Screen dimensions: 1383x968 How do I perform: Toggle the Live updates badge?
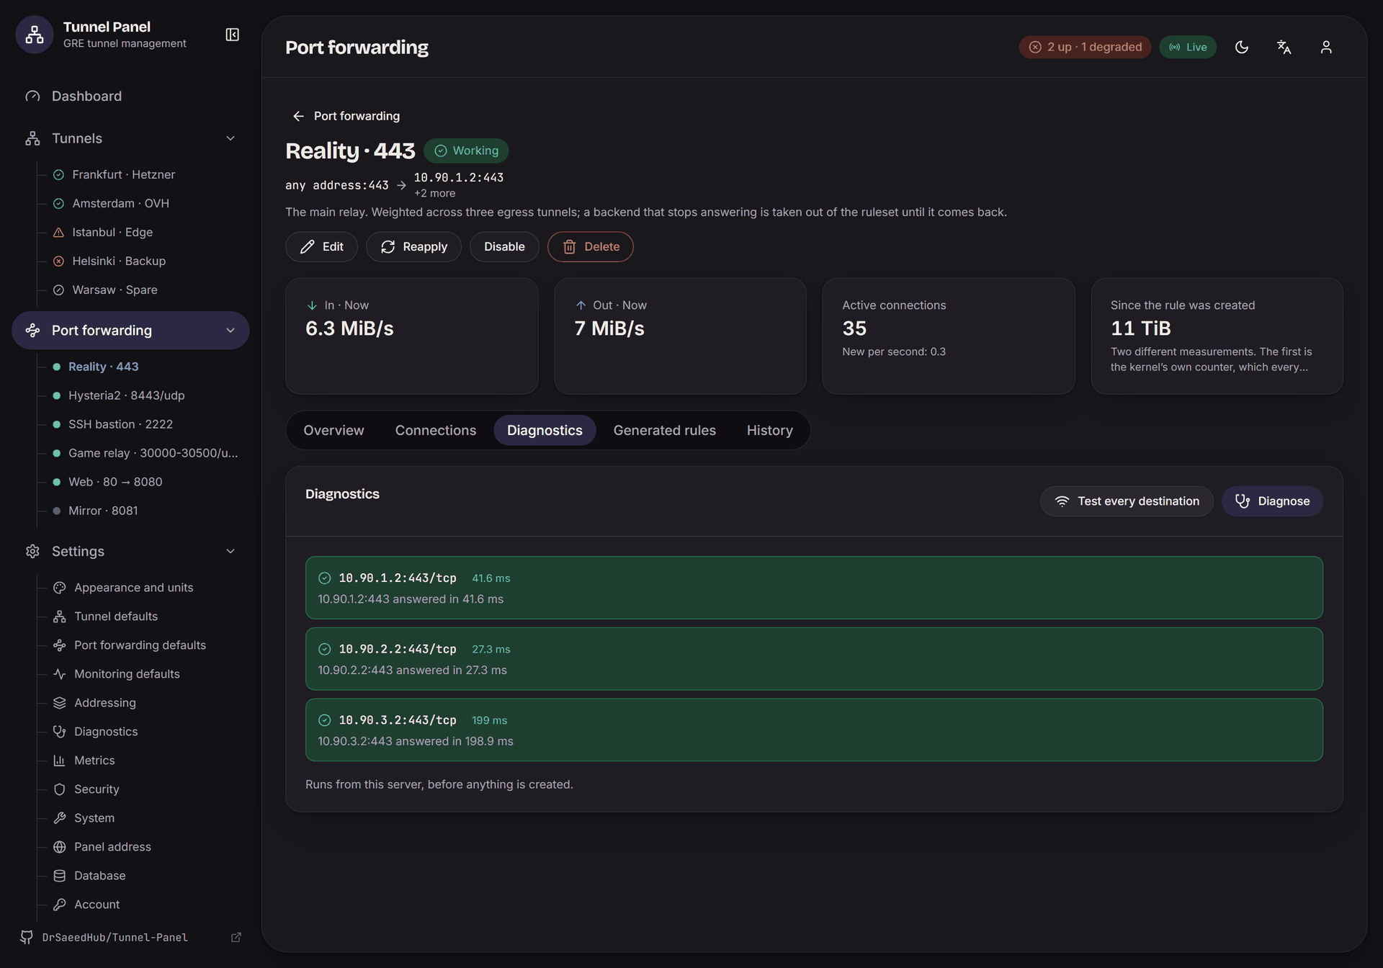[x=1188, y=47]
